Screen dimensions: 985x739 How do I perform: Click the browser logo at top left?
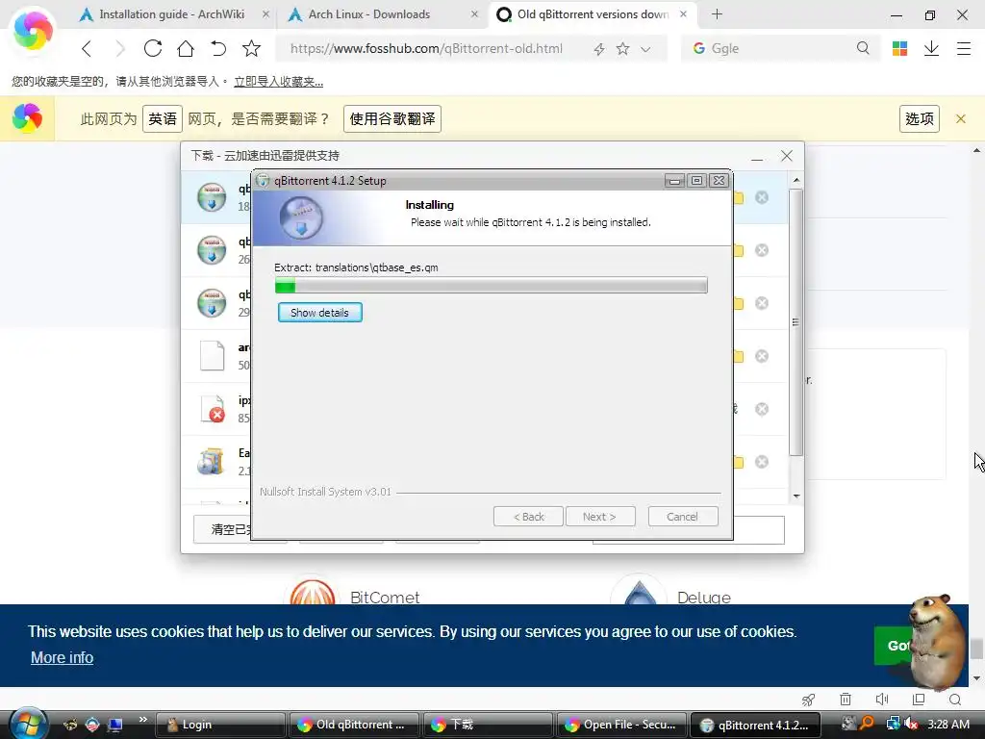pyautogui.click(x=33, y=30)
